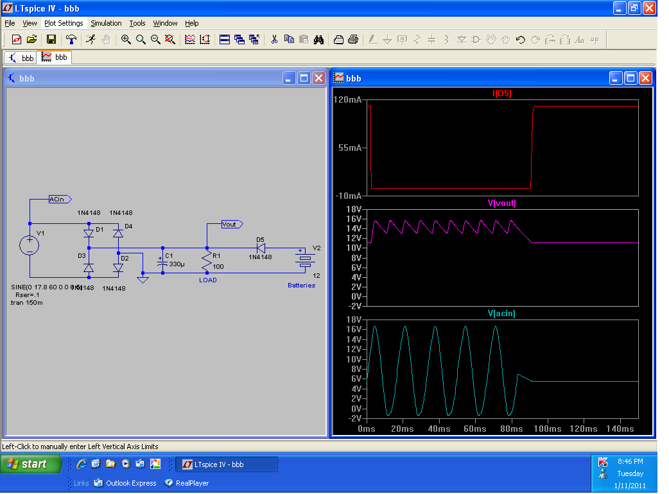Open the Outlook Express link

pyautogui.click(x=125, y=483)
